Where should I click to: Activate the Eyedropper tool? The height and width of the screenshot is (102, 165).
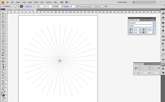3,70
